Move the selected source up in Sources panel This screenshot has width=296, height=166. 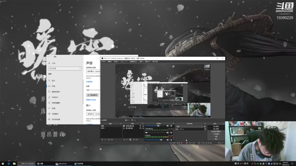point(134,140)
